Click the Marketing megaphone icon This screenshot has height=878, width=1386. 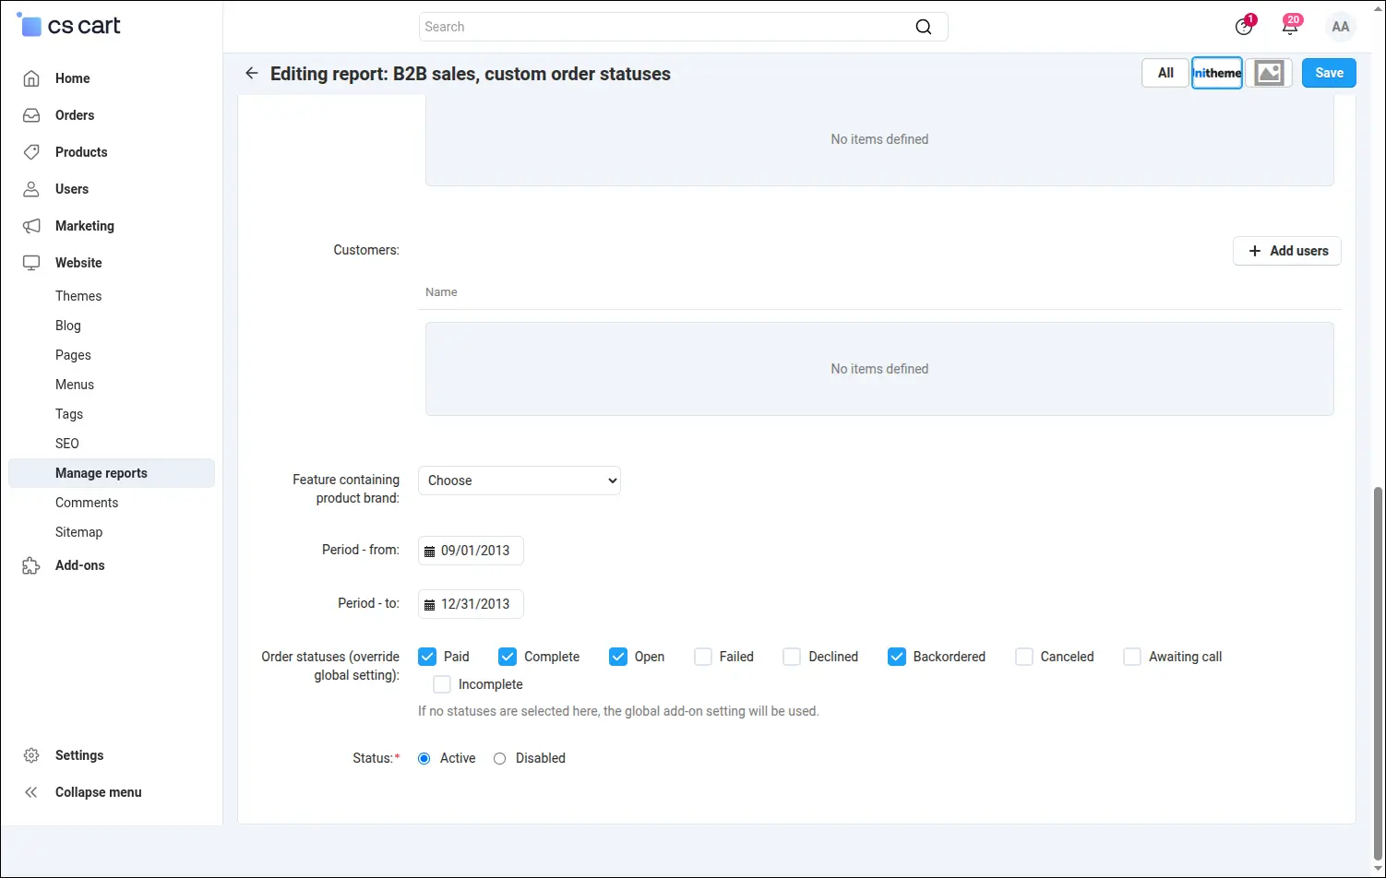(x=31, y=226)
